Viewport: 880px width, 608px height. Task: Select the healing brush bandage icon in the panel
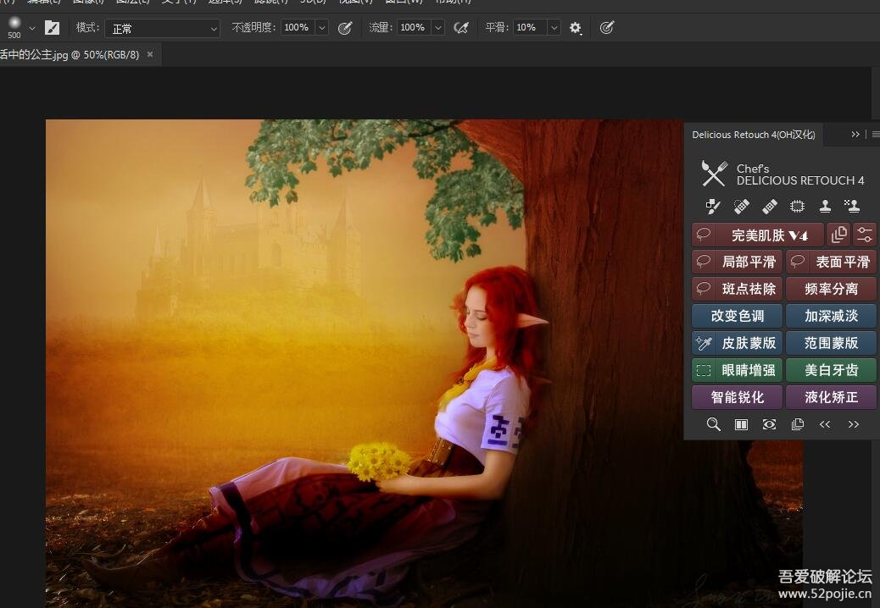[x=770, y=207]
